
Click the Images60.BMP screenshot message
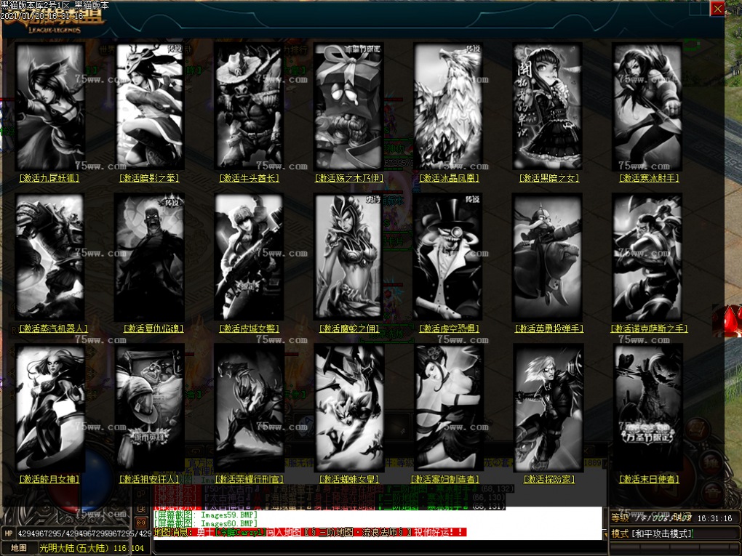(x=206, y=523)
